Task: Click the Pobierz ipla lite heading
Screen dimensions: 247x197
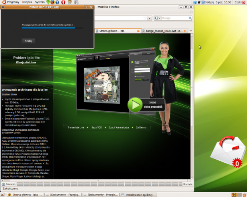Action: tap(26, 58)
